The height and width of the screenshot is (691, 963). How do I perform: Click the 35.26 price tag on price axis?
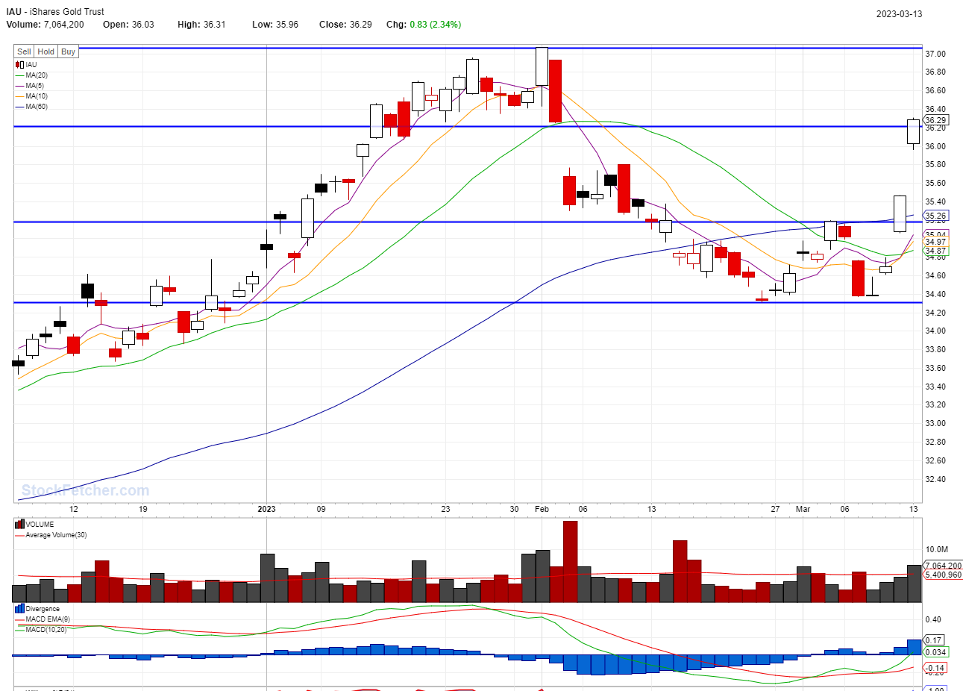pos(935,216)
